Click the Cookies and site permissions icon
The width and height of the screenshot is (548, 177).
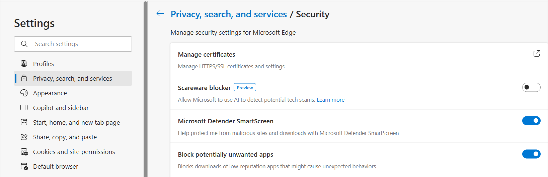24,152
